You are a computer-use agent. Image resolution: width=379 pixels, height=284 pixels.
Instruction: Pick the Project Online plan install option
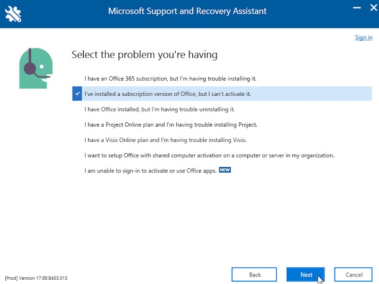(x=171, y=125)
